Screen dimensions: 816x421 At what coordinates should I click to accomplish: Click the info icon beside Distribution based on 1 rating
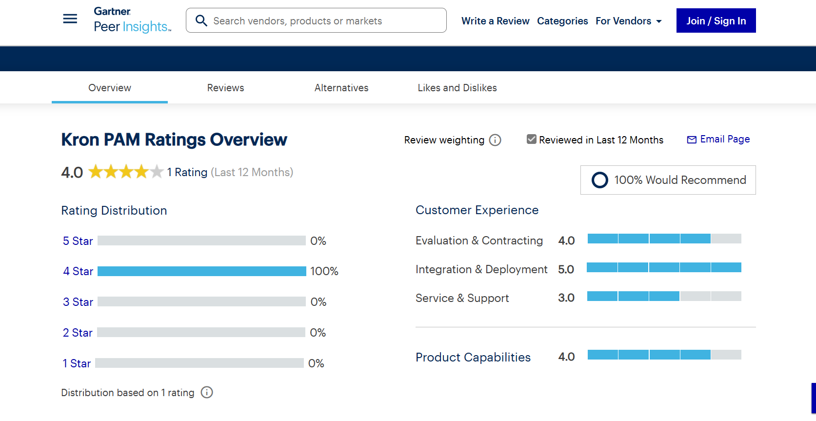coord(207,392)
